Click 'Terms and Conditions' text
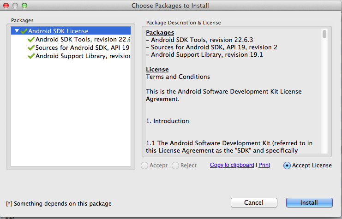The height and width of the screenshot is (219, 342). point(178,77)
